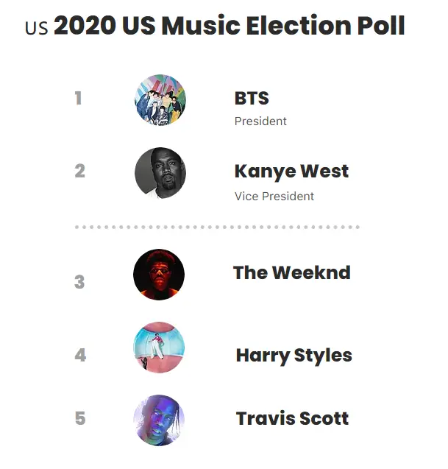The width and height of the screenshot is (448, 469).
Task: Click the rank number 1
Action: click(x=78, y=98)
